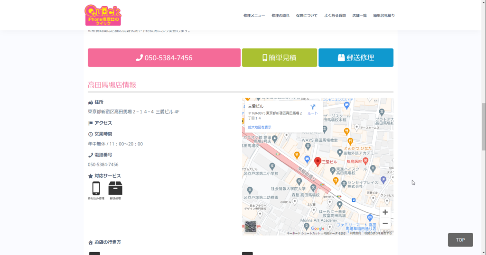The height and width of the screenshot is (255, 486).
Task: Click the 地図の誤りを報告する link
Action: [378, 233]
